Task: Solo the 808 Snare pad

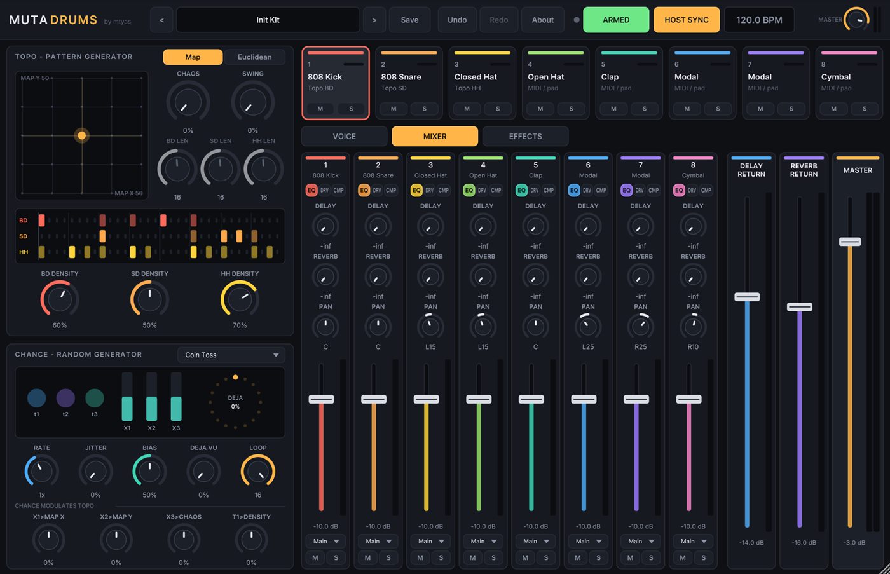Action: point(425,109)
